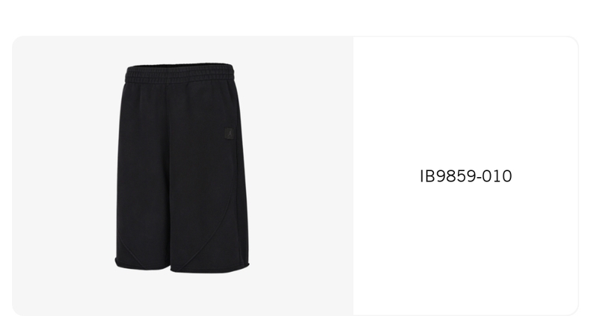Image resolution: width=591 pixels, height=316 pixels.
Task: Click white panel area below product code
Action: (466, 248)
